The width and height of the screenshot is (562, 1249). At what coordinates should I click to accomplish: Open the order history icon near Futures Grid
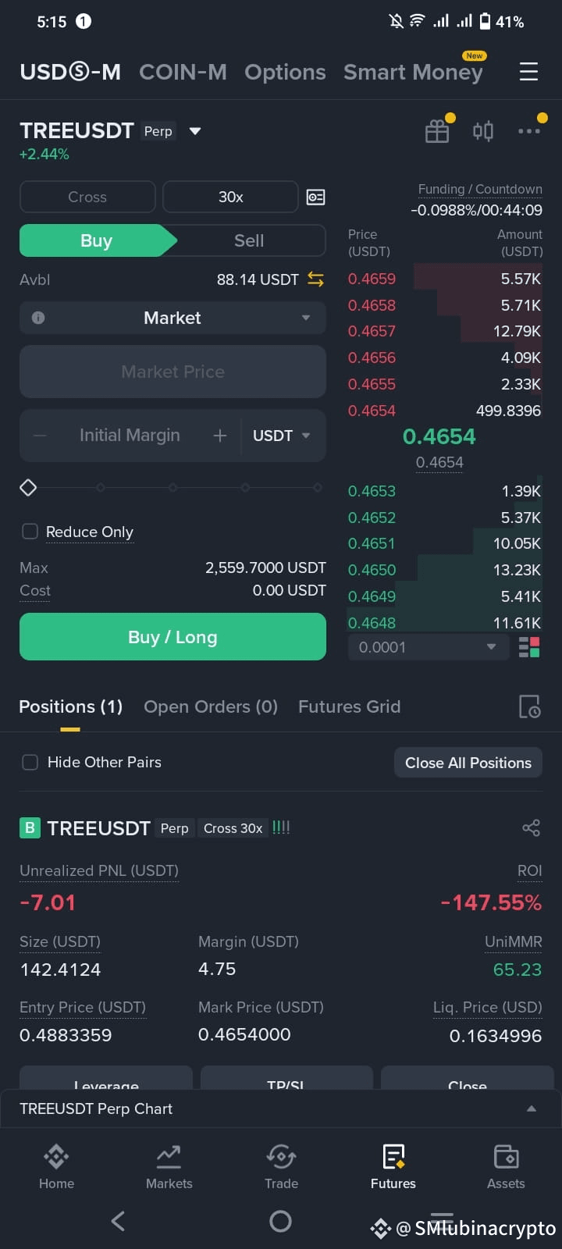(x=529, y=706)
